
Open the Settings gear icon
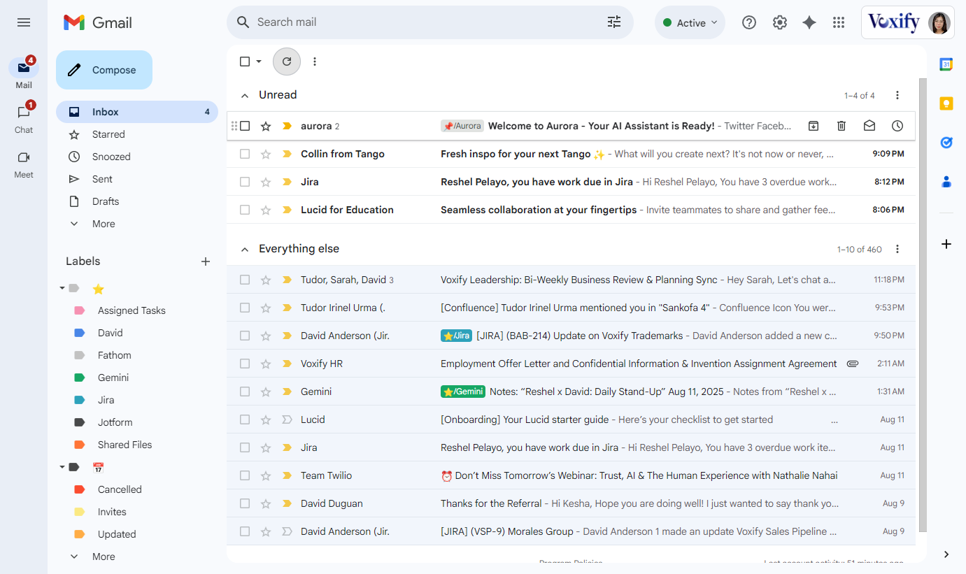[780, 22]
